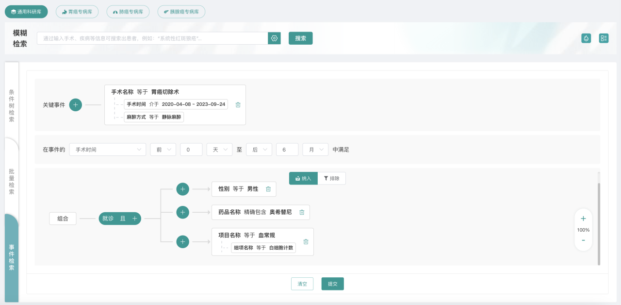Click plus button before 项目名称 condition
621x305 pixels.
coord(182,242)
